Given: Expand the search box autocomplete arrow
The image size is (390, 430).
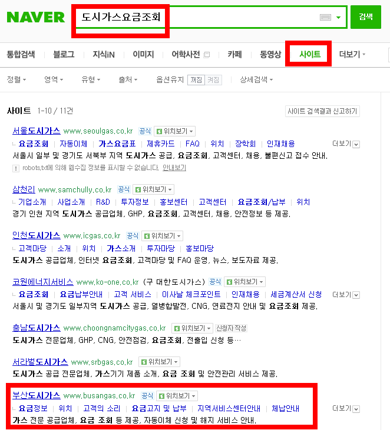Looking at the screenshot, I should point(338,17).
